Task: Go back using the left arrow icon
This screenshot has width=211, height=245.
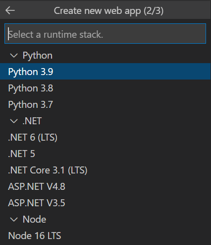Action: coord(10,10)
